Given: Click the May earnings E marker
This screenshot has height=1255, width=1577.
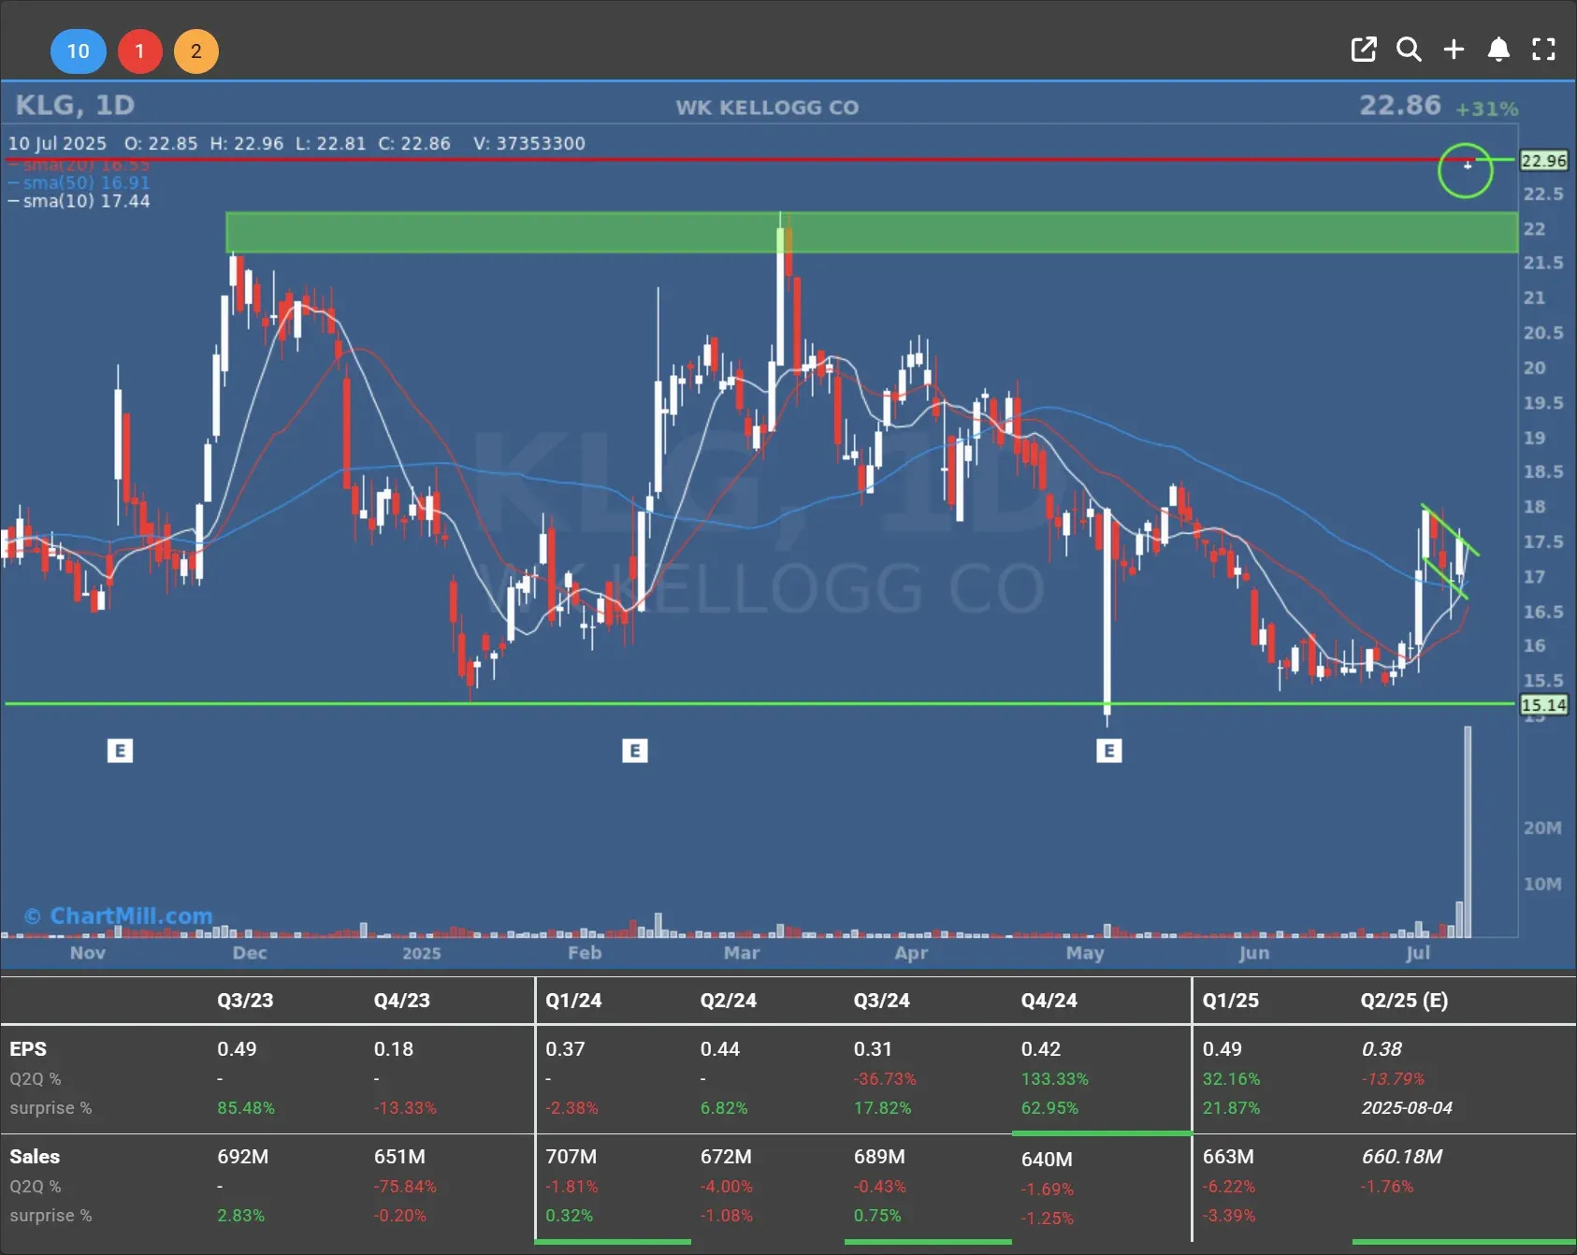Looking at the screenshot, I should pos(1108,750).
